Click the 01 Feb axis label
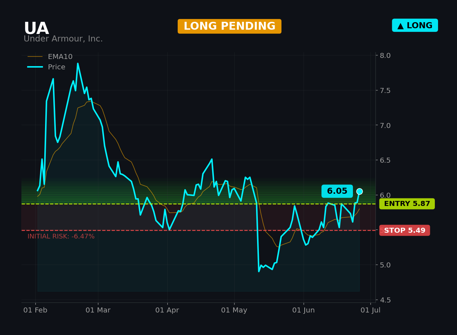The height and width of the screenshot is (335, 457). tap(35, 310)
